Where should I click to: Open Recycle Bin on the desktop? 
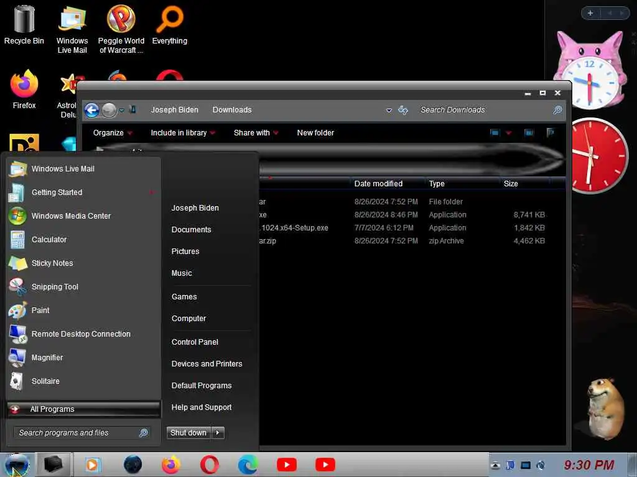[24, 25]
